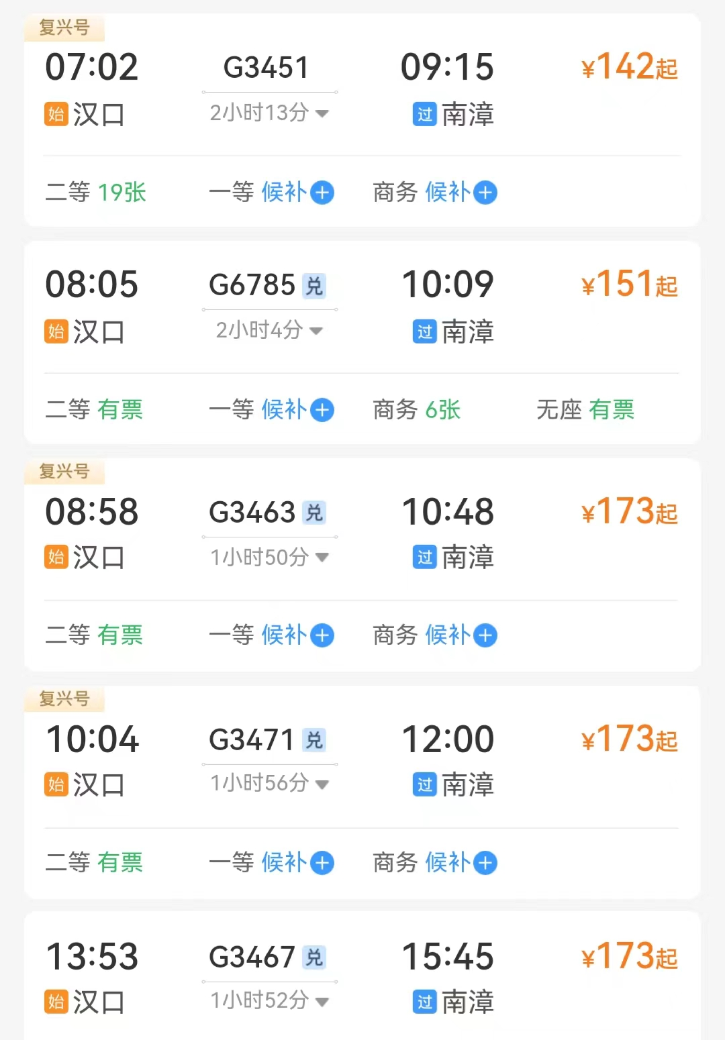
Task: Open G3463 train priced ¥173起
Action: [629, 513]
